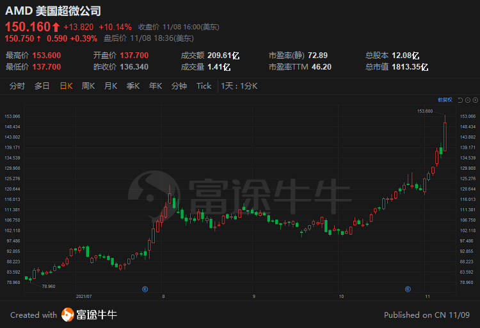
Task: Select the 日K chart tab
Action: click(66, 86)
